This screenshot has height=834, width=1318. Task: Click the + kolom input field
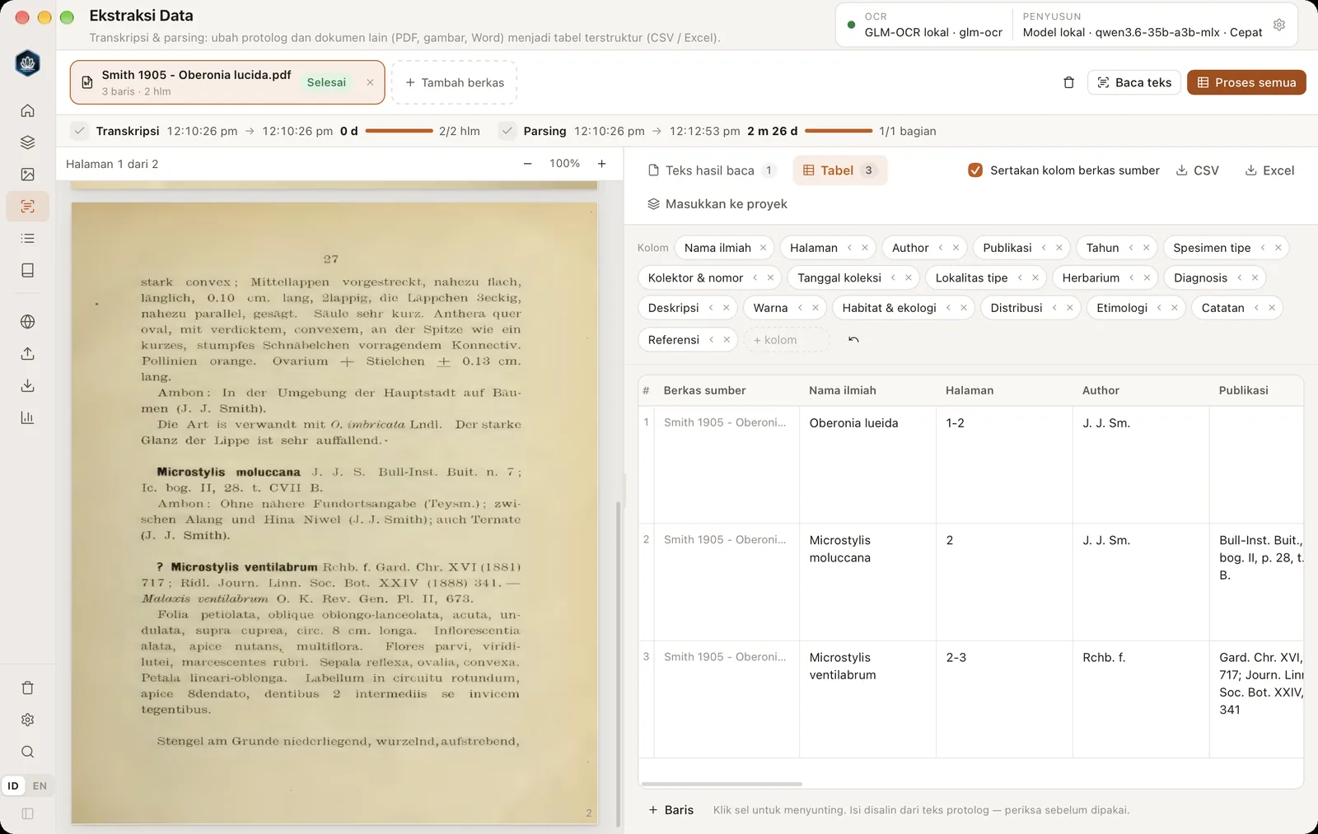tap(787, 339)
